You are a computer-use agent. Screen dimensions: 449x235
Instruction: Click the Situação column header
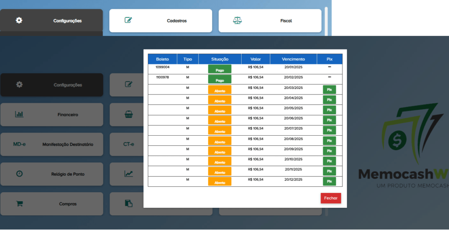click(x=220, y=59)
